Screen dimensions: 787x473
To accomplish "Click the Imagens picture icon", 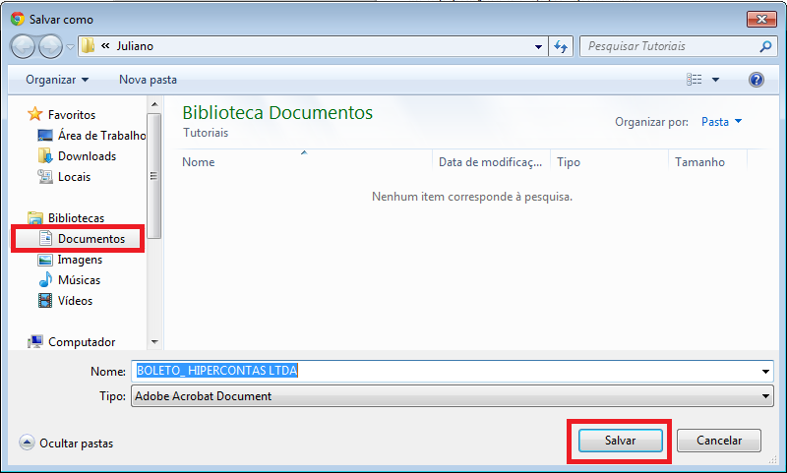I will tap(45, 260).
